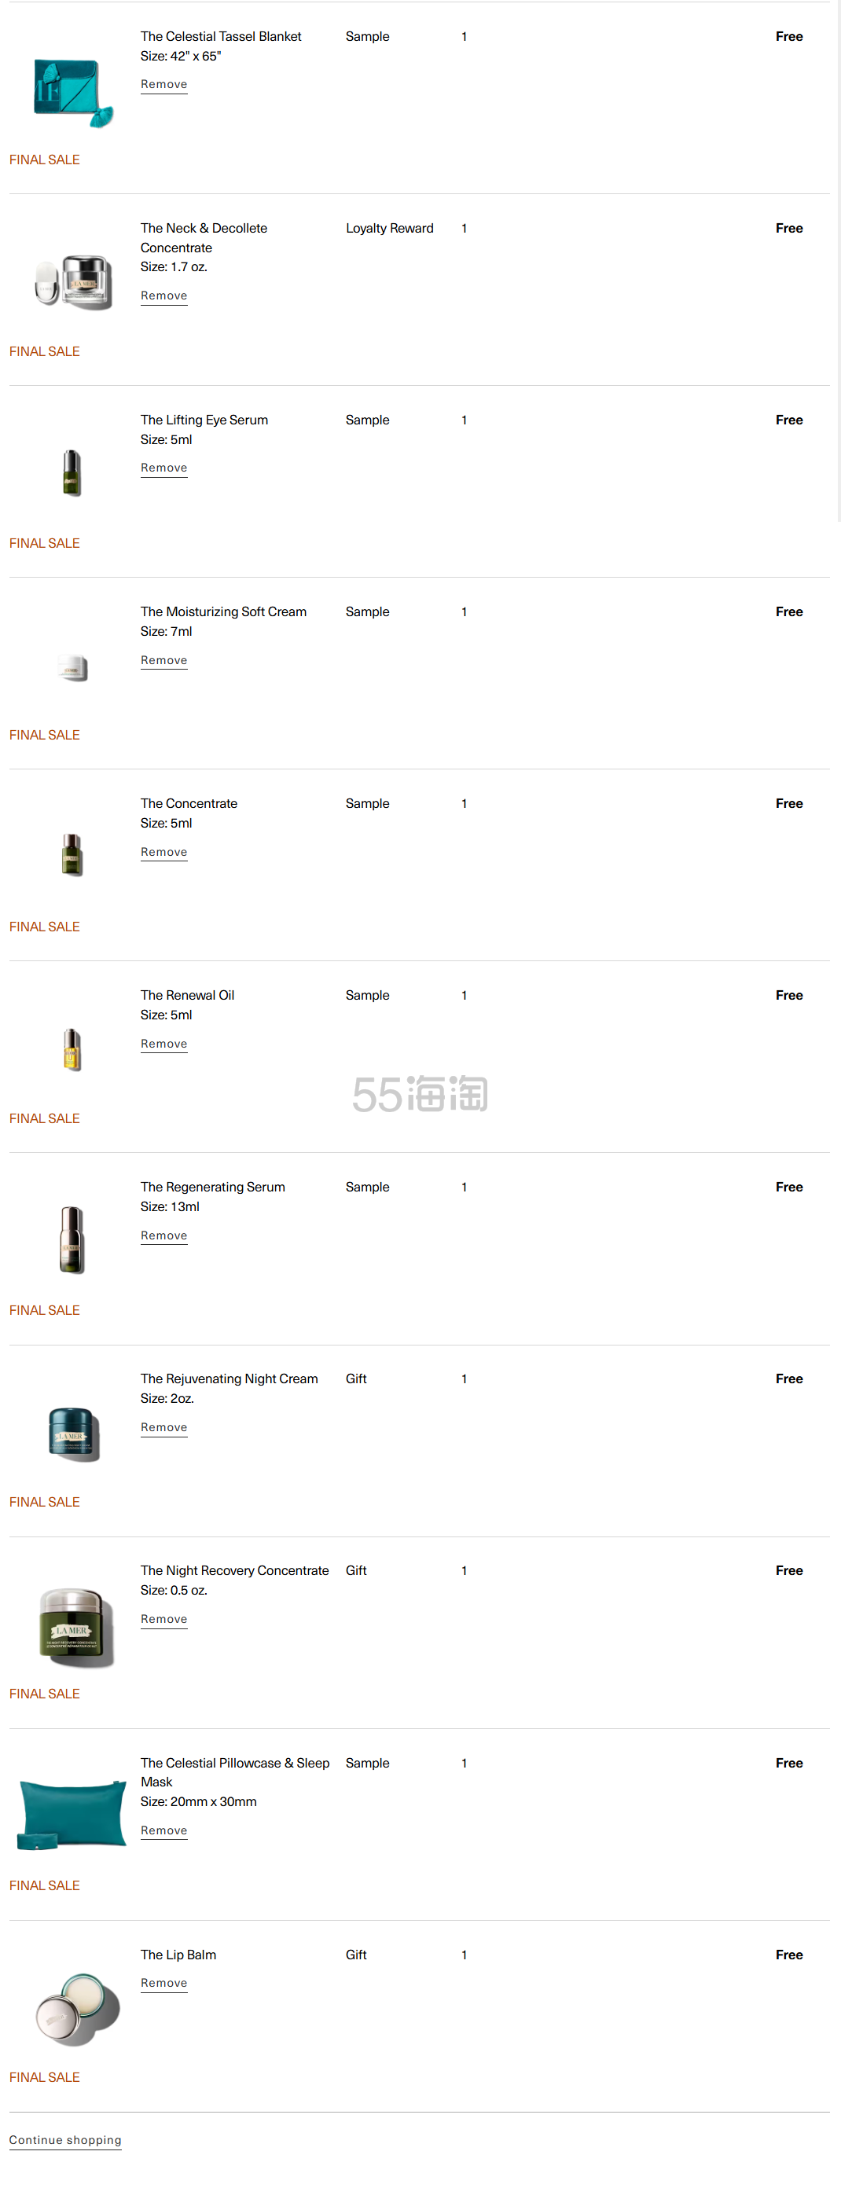Click the Celestial Tassel Blanket product image
The width and height of the screenshot is (841, 2188).
(72, 92)
